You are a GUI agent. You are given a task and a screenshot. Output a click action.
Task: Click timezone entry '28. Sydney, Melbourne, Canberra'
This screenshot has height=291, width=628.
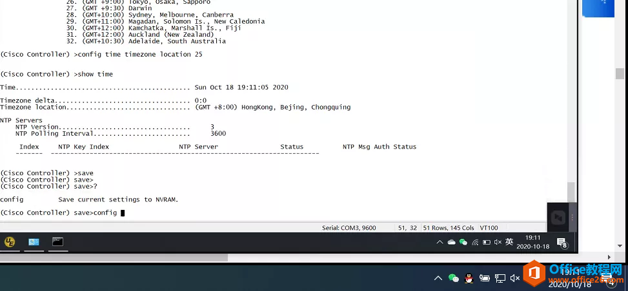point(150,15)
